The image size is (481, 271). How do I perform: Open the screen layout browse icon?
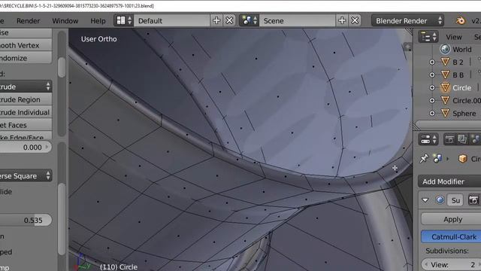point(123,20)
